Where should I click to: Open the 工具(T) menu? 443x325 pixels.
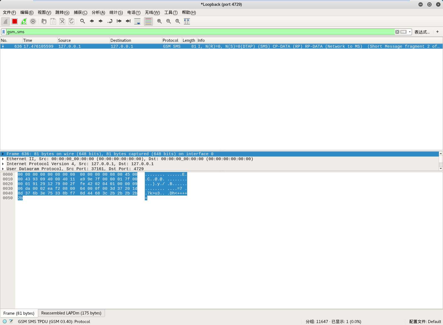pyautogui.click(x=171, y=12)
